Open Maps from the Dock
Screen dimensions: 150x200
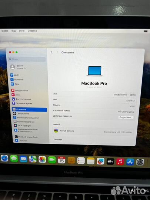[33, 159]
